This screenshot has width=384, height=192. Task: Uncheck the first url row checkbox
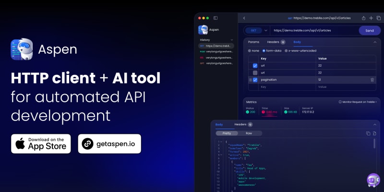coord(255,65)
